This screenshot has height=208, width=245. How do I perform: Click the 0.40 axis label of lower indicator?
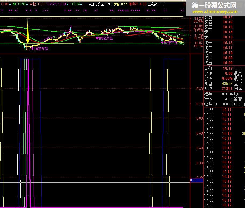tap(199, 148)
